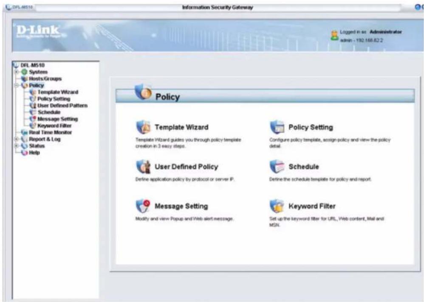Open the User Defined Policy link
The height and width of the screenshot is (302, 424).
[187, 167]
